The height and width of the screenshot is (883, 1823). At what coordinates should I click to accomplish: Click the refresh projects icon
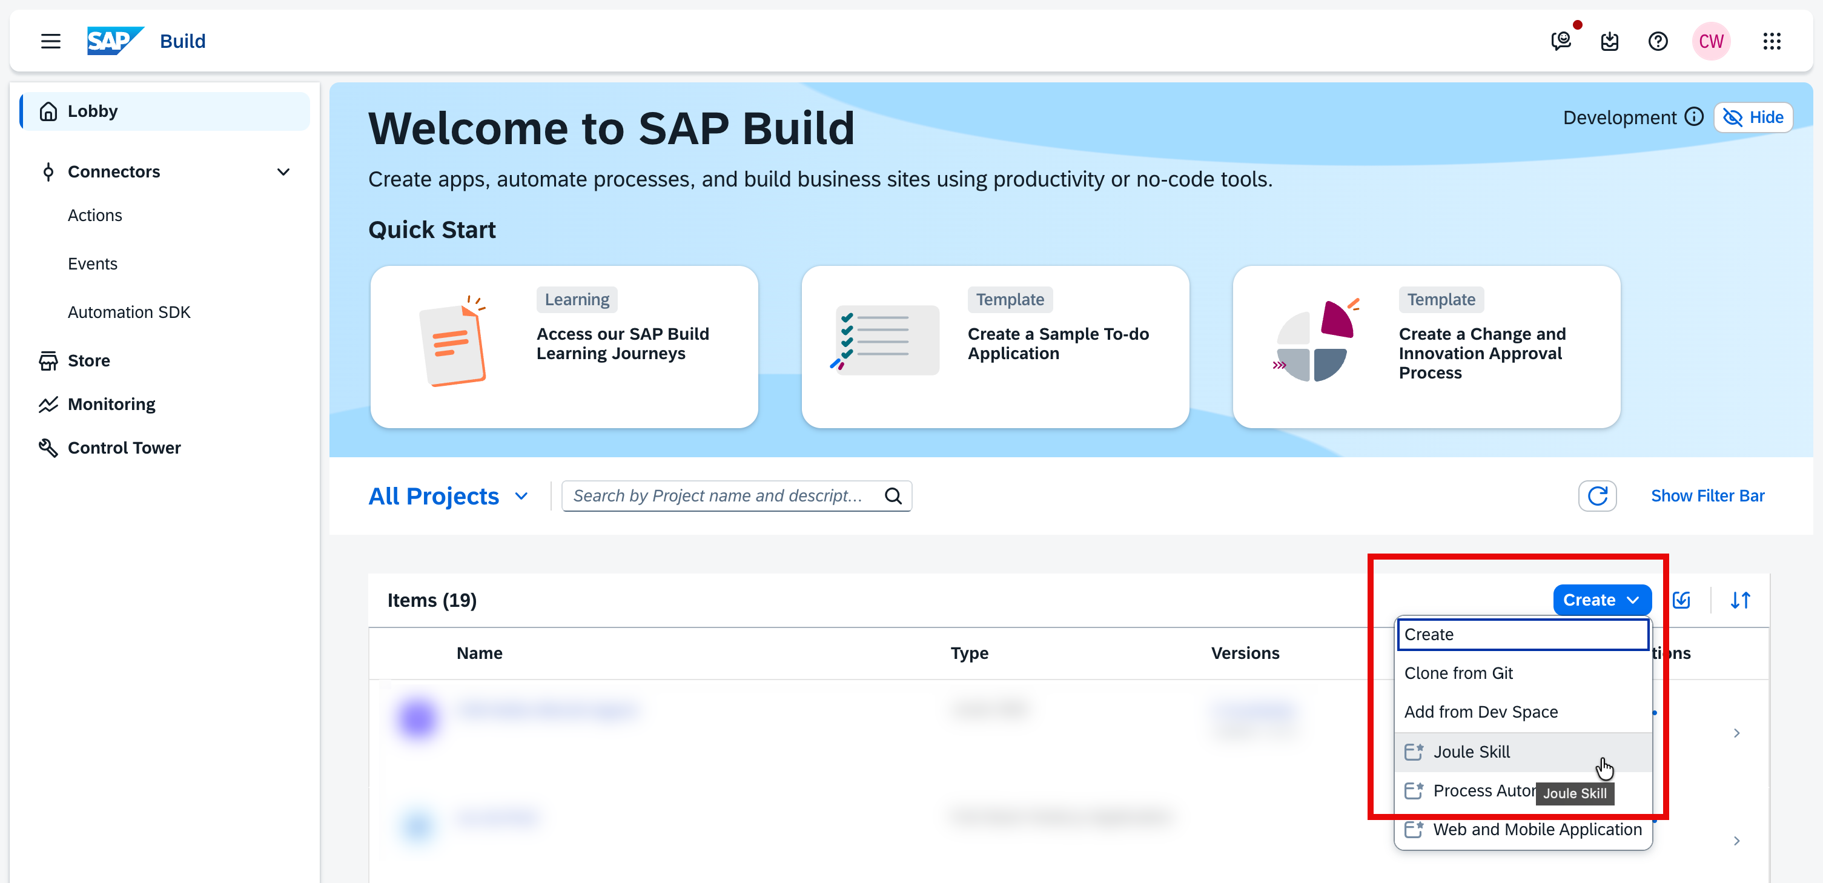[1596, 496]
